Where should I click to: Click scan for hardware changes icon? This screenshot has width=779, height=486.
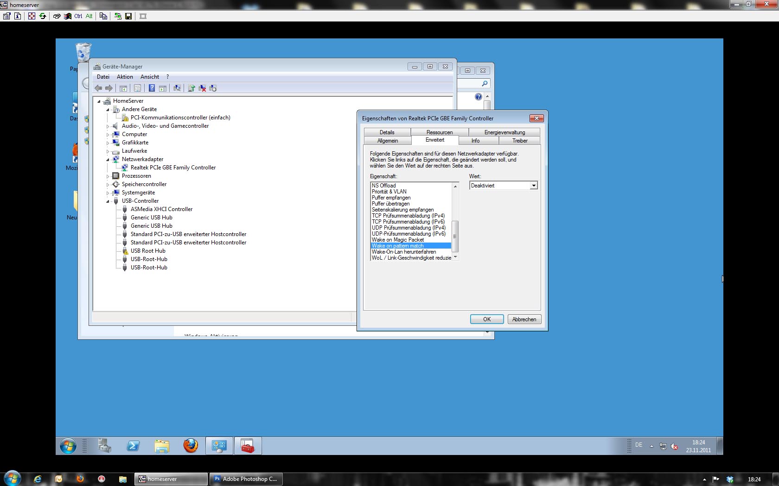click(177, 88)
